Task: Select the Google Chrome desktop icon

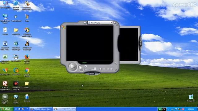Action: [x=27, y=72]
